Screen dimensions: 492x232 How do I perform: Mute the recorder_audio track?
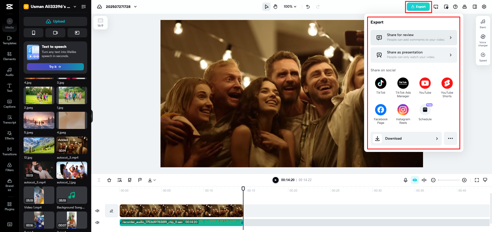97,222
